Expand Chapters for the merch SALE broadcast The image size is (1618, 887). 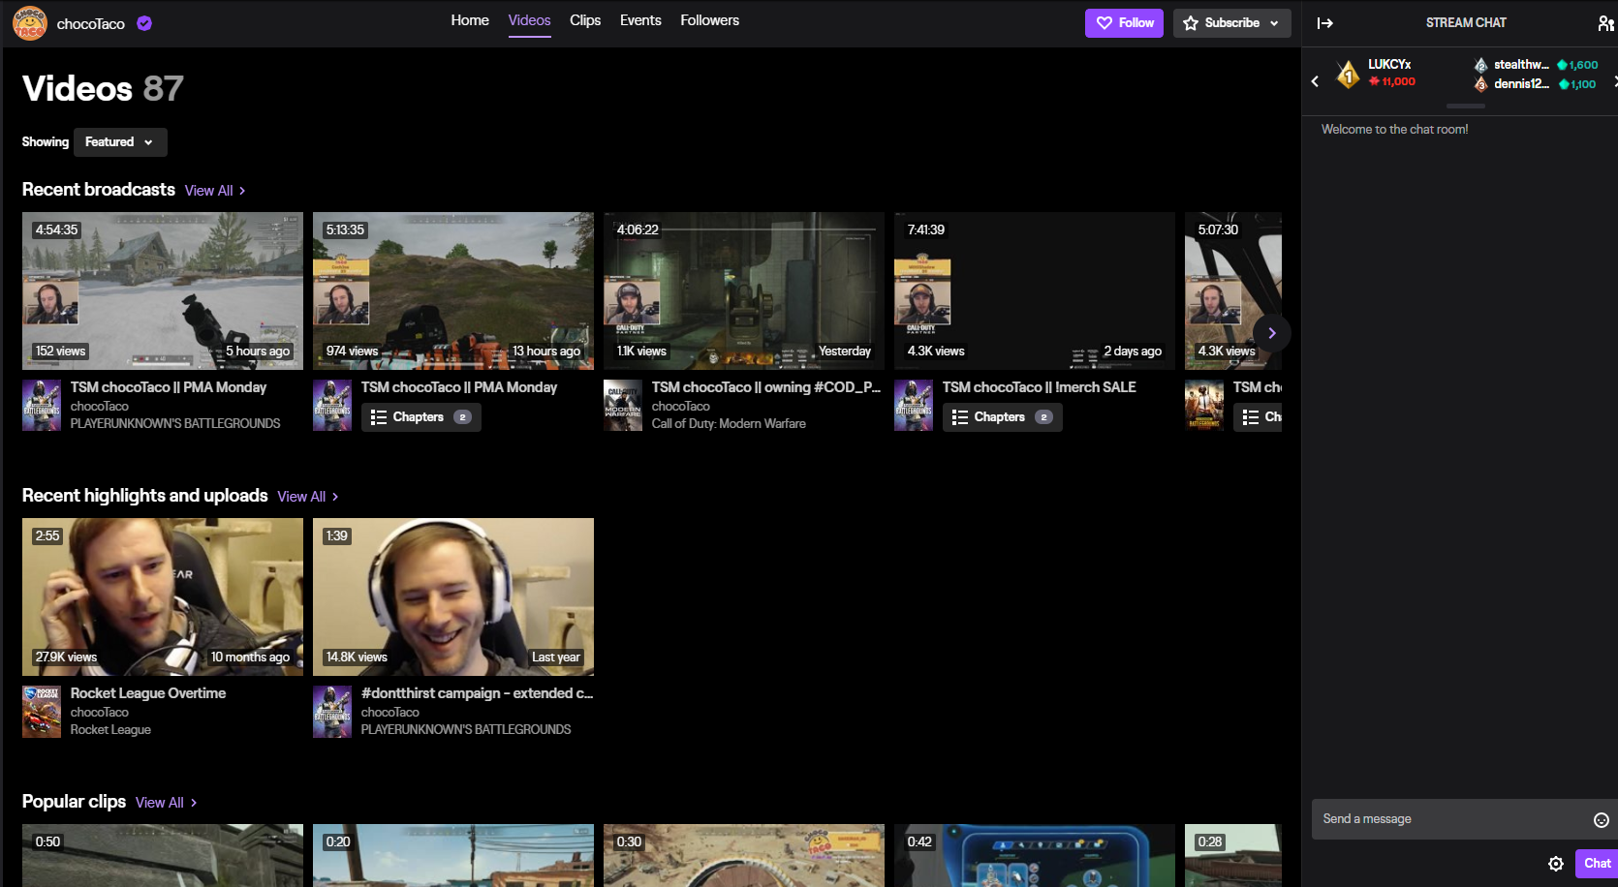tap(1002, 417)
